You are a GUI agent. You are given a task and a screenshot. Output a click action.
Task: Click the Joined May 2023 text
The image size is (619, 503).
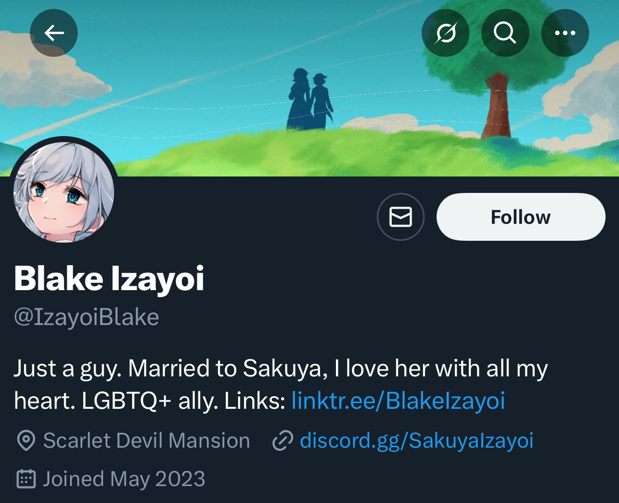pyautogui.click(x=124, y=479)
